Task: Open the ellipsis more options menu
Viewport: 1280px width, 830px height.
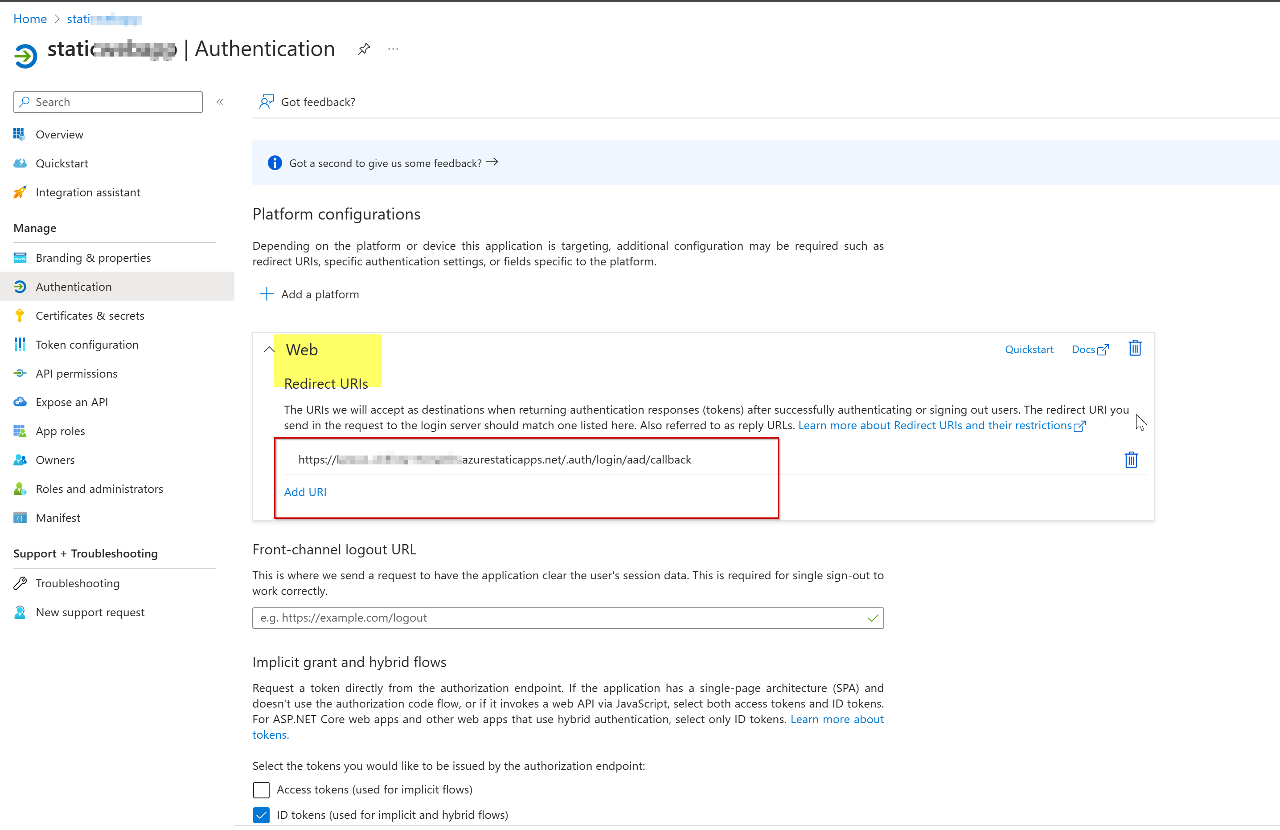Action: click(393, 49)
